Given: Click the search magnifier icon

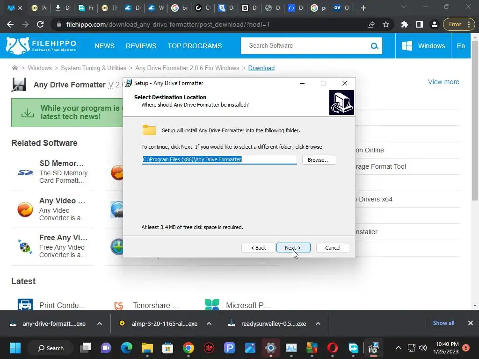Looking at the screenshot, I should (374, 46).
